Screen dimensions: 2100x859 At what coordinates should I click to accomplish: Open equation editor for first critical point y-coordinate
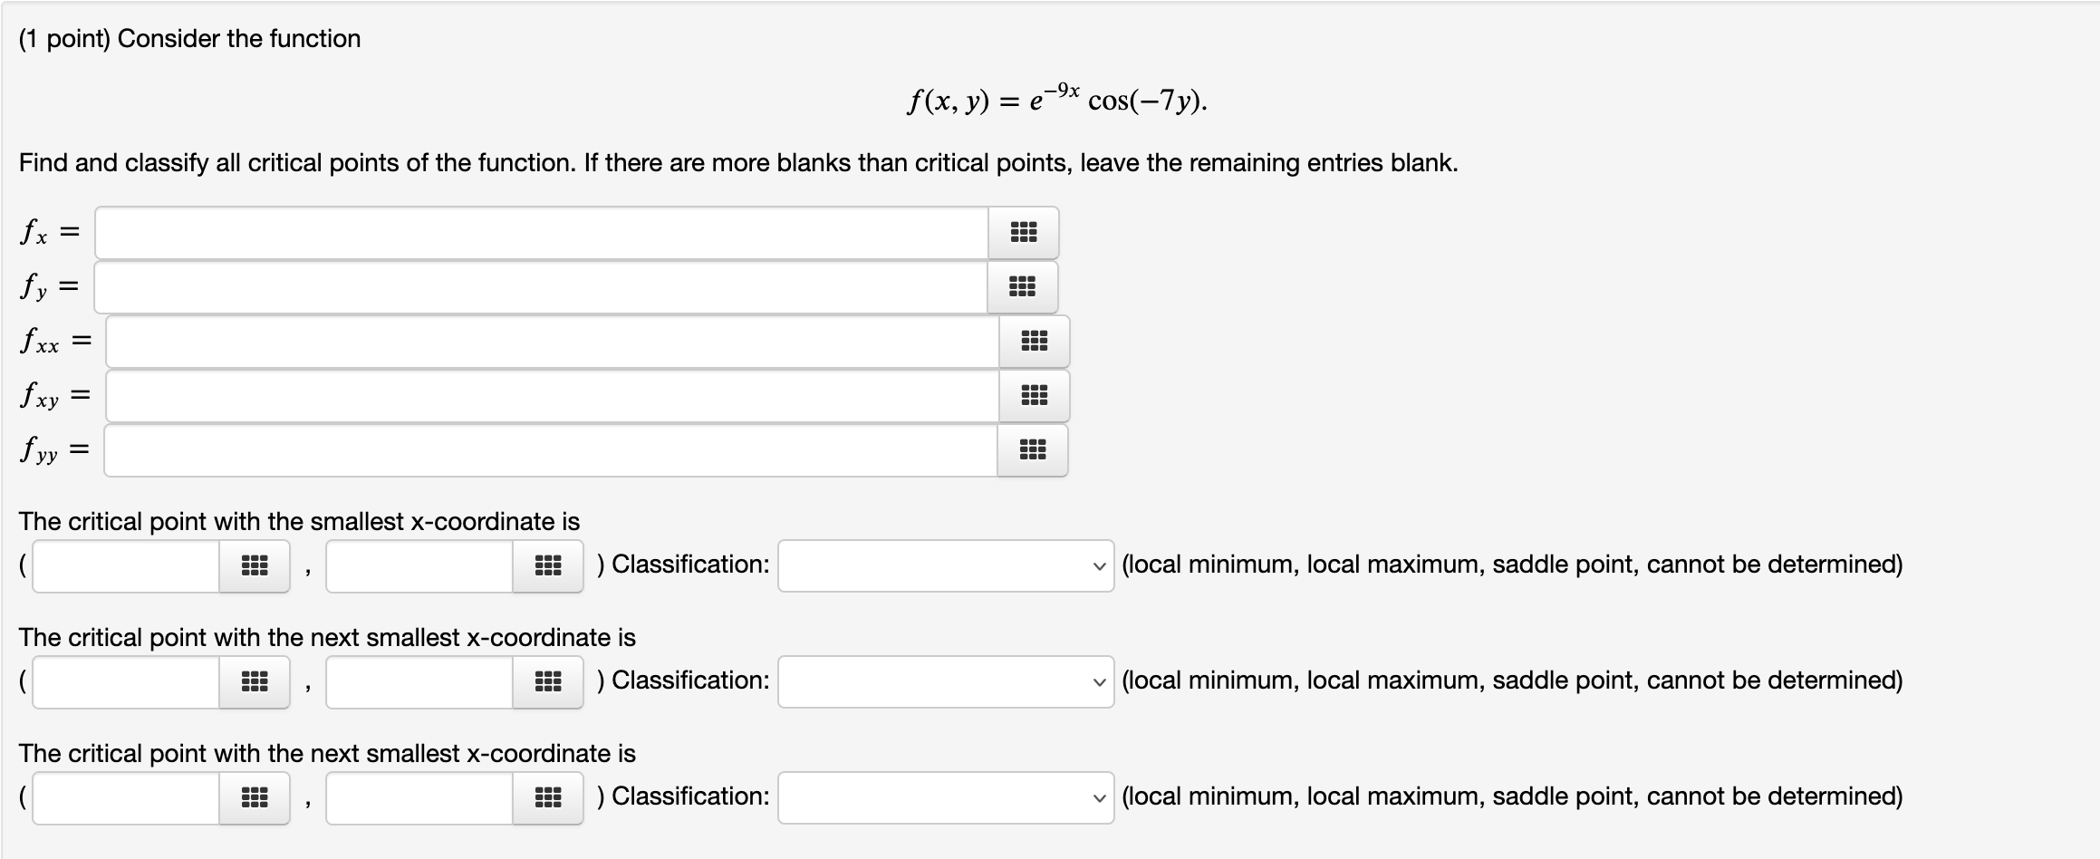click(x=549, y=565)
